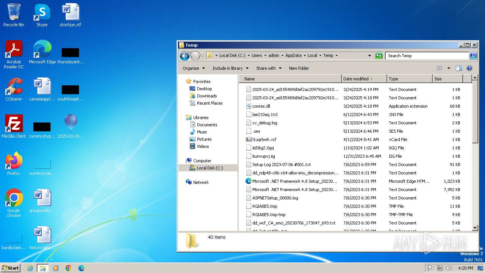Select the canadaappl document icon on the desktop
The height and width of the screenshot is (273, 485).
point(42,89)
